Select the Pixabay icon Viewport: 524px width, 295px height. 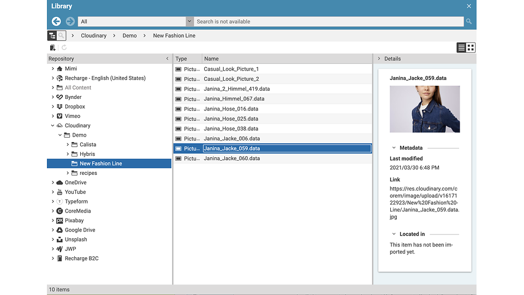pos(59,220)
